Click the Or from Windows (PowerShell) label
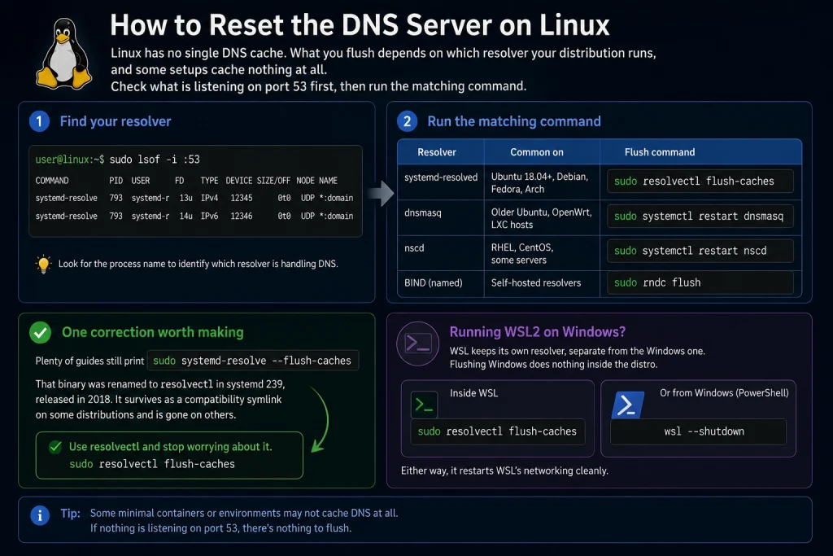The width and height of the screenshot is (833, 556). coord(724,393)
